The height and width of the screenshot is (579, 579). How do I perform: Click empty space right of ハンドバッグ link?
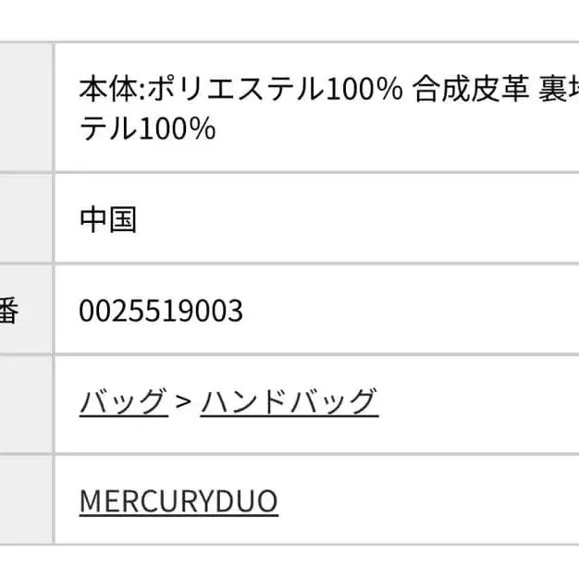click(x=476, y=402)
